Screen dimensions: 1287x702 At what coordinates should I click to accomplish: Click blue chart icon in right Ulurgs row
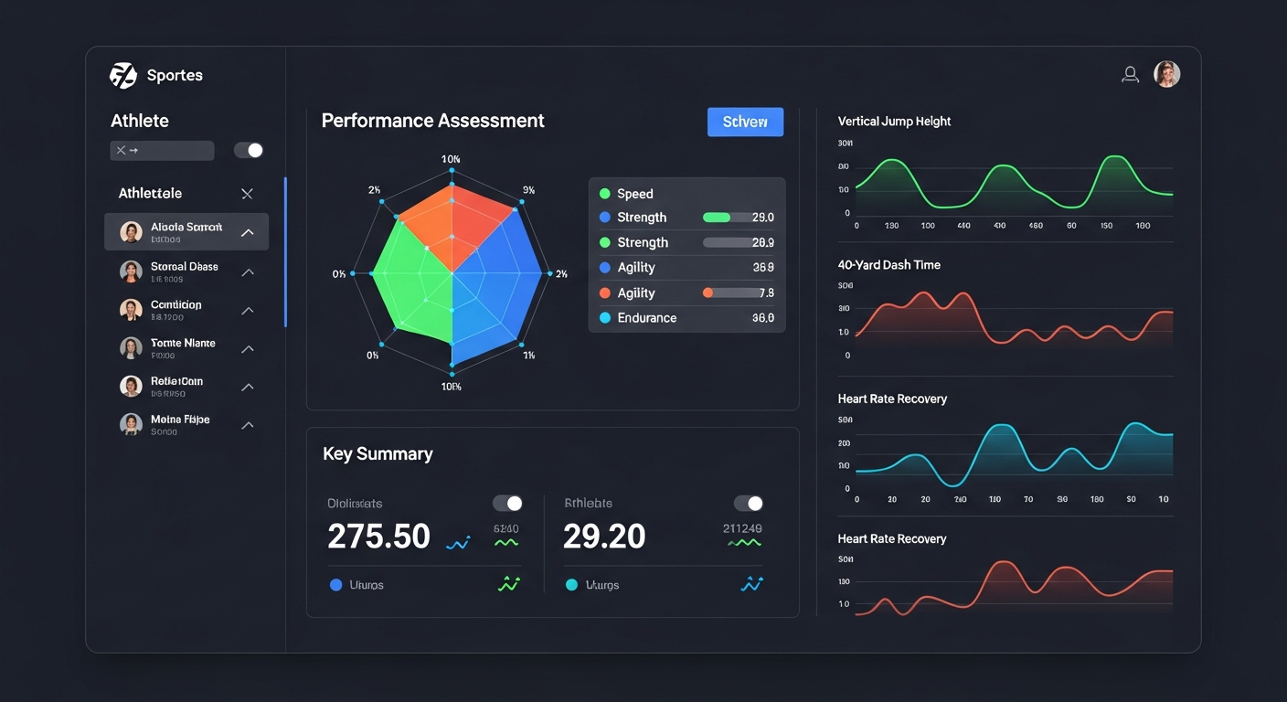751,584
